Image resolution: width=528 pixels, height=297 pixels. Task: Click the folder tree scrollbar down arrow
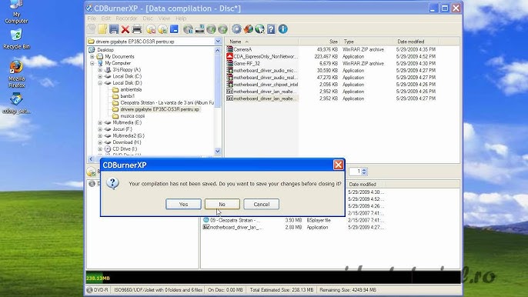coord(218,152)
